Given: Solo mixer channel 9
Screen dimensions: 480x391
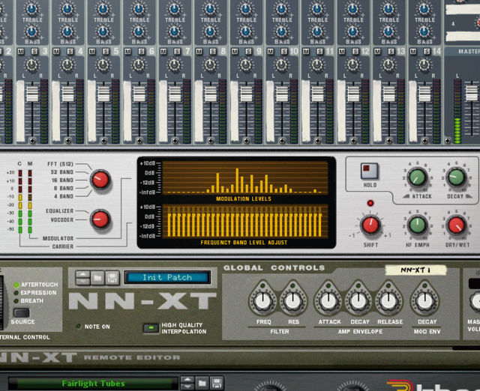Looking at the screenshot, I should [248, 52].
